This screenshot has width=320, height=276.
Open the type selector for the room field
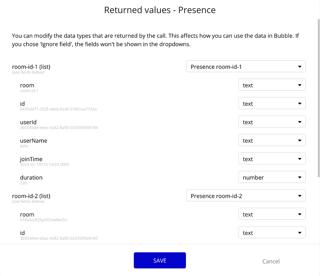point(272,84)
